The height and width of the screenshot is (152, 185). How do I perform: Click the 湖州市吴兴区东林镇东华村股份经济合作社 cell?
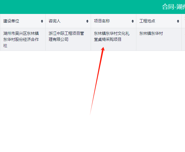[22, 39]
